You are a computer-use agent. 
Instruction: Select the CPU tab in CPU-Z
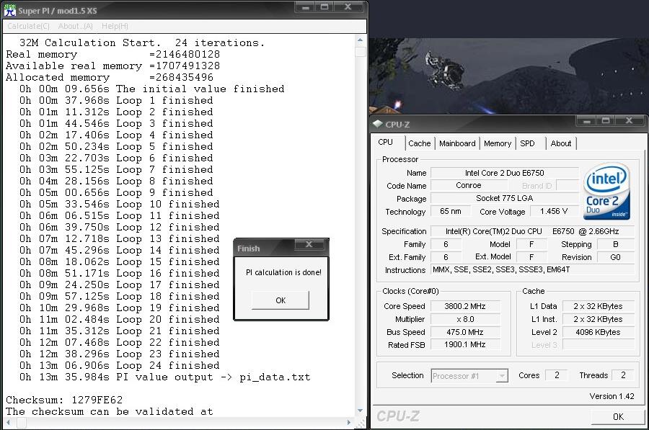[x=385, y=142]
